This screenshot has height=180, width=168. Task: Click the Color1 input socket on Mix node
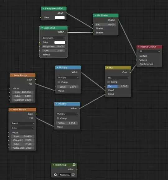pos(105,90)
